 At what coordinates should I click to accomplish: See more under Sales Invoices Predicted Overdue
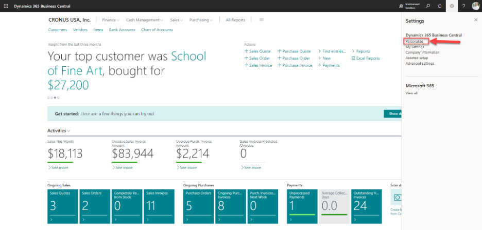click(x=251, y=167)
